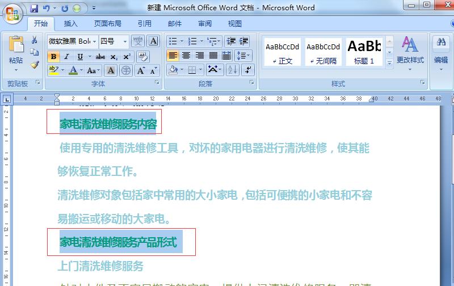Apply character shading to text
Screen dimensions: 454x286
111,70
